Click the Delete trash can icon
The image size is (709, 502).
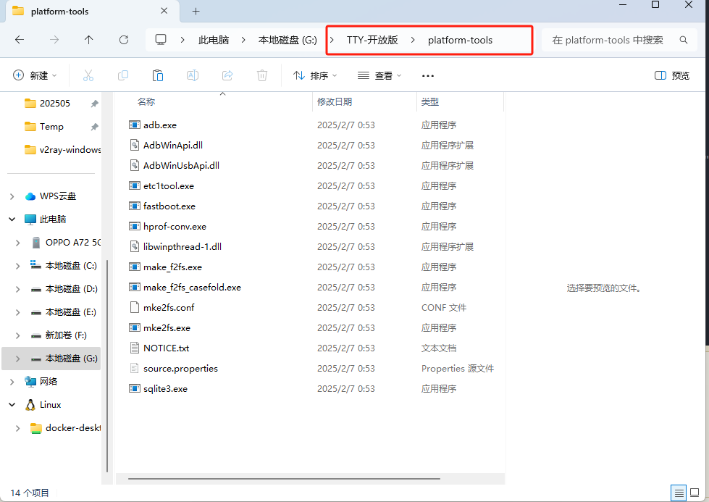pyautogui.click(x=262, y=75)
